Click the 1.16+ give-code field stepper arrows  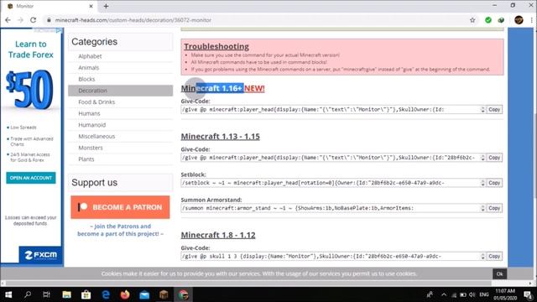click(x=482, y=110)
